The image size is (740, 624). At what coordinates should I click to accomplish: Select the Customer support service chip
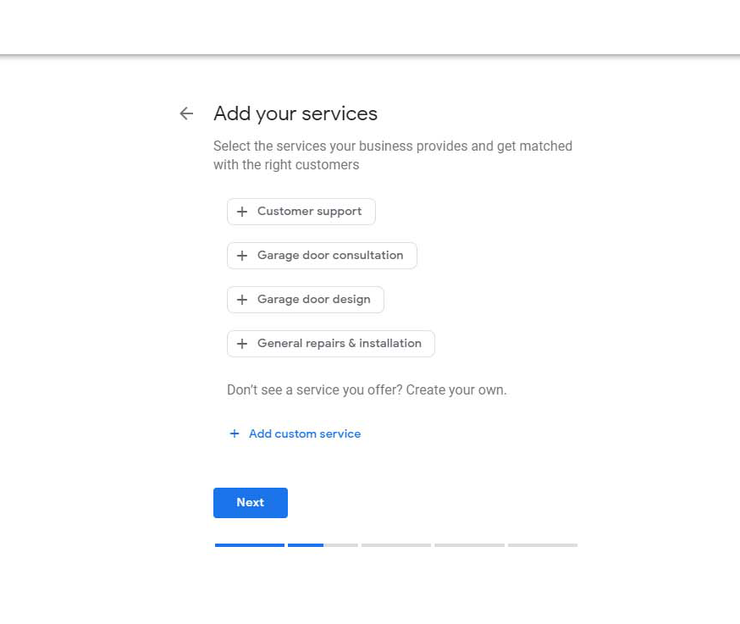click(x=301, y=211)
